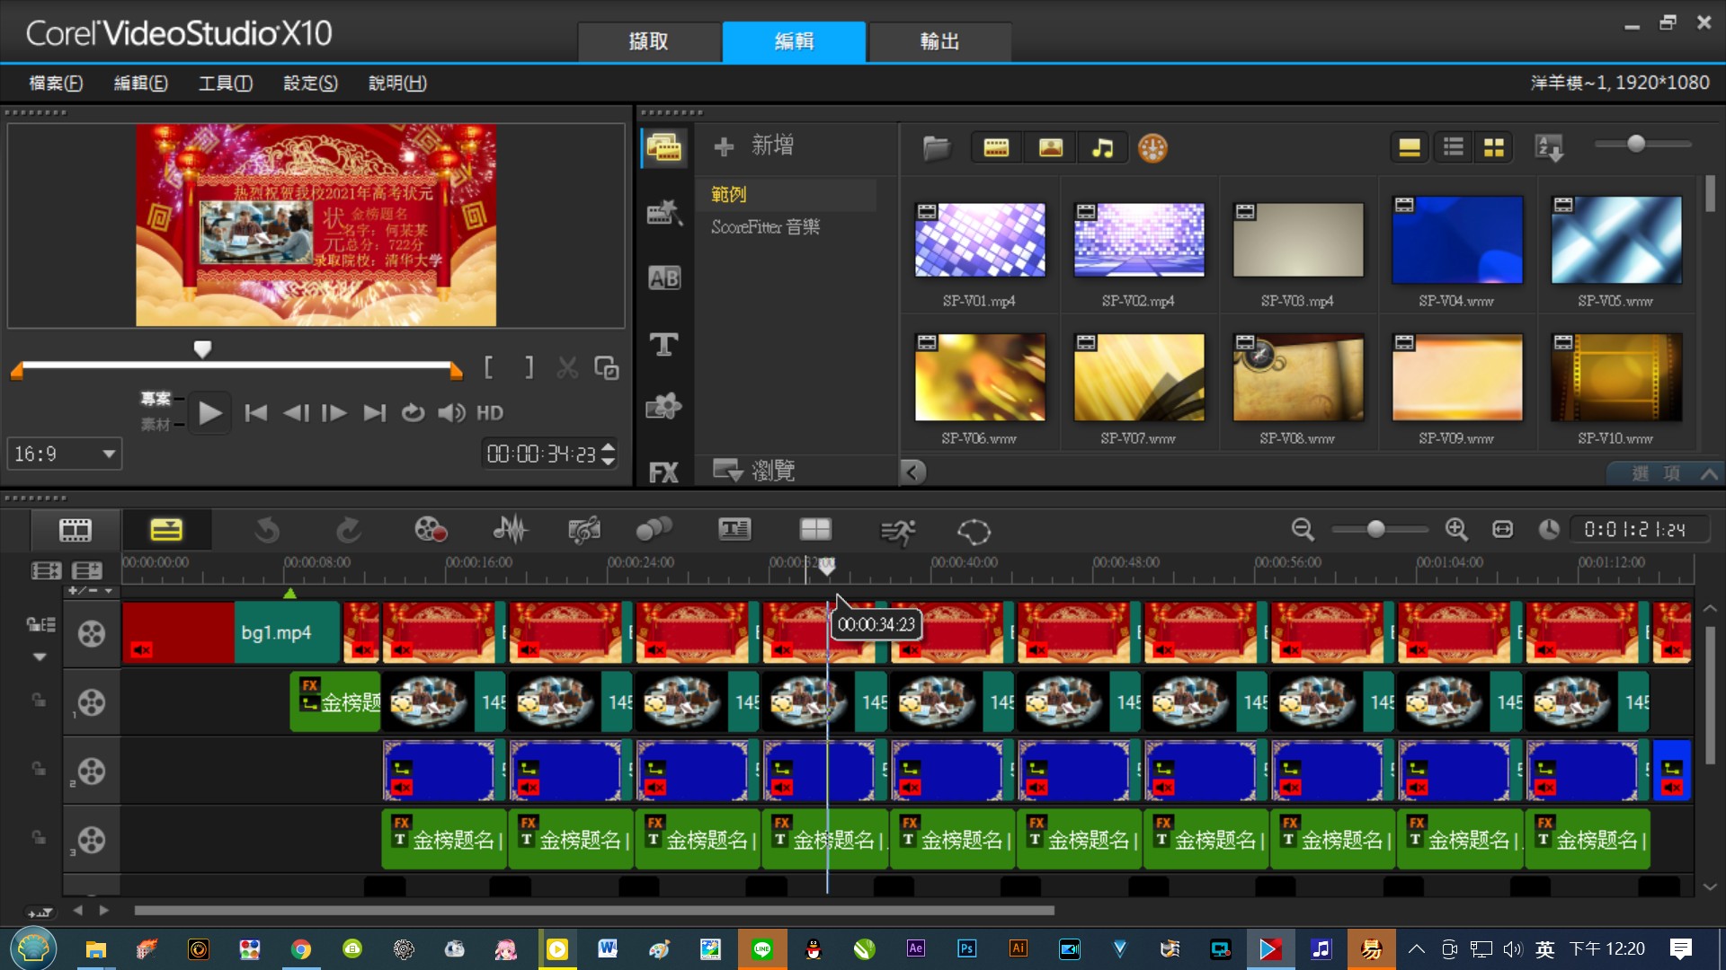Redo the last timeline action
The image size is (1726, 970).
click(x=348, y=530)
